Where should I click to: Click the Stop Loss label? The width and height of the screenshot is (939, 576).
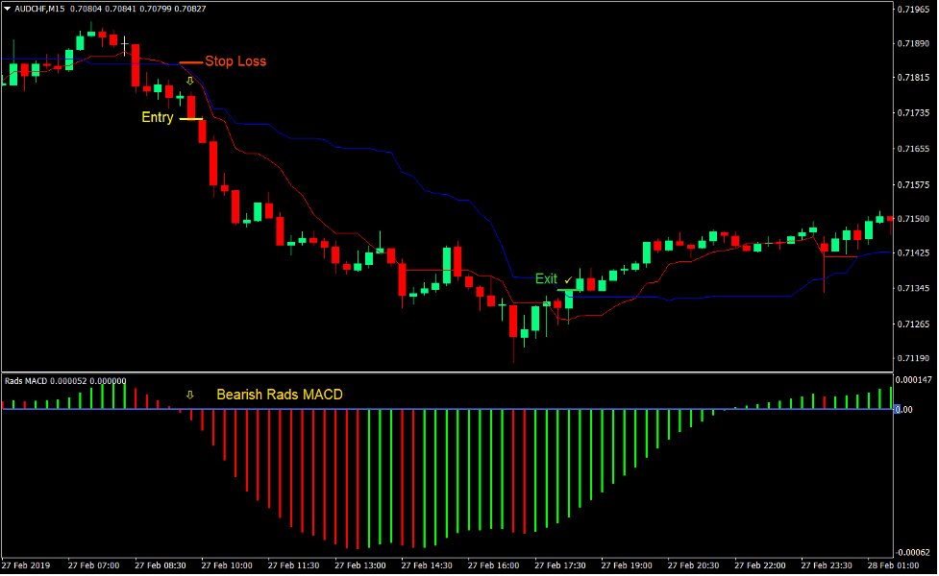pos(236,60)
